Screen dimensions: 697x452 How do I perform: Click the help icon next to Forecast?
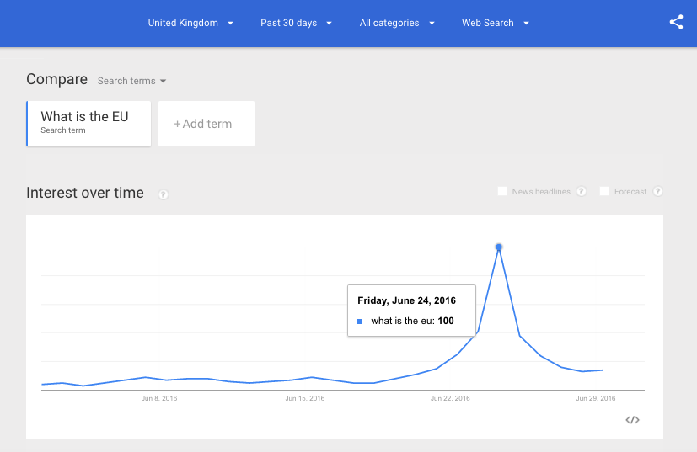(657, 192)
